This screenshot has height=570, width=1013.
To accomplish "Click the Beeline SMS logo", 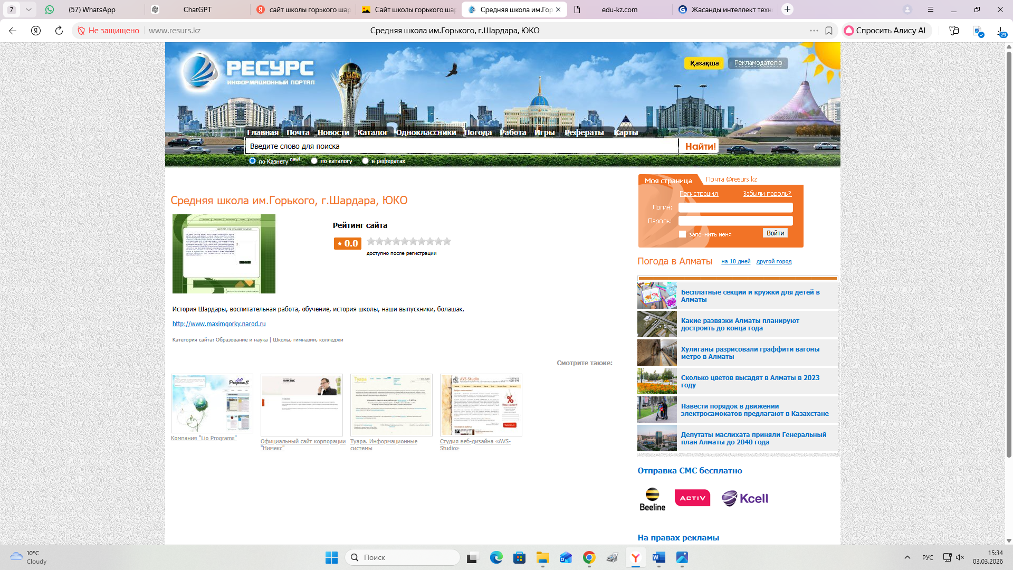I will point(652,499).
